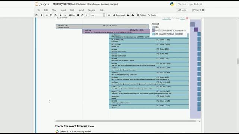
Task: Select the NETSTAT.EXE process row
Action: (149, 45)
